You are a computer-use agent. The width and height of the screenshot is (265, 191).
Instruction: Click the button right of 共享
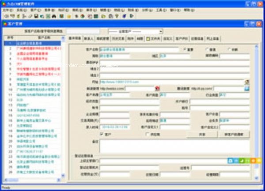point(235,134)
